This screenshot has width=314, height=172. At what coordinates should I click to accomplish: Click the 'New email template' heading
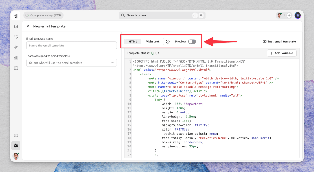pyautogui.click(x=49, y=26)
